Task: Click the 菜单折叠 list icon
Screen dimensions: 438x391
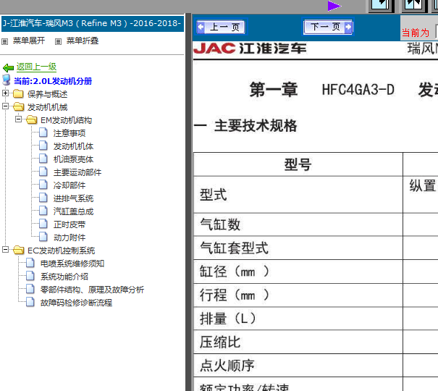Action: coord(58,41)
